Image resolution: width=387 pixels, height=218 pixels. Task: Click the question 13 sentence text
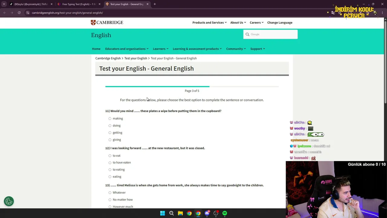[184, 185]
